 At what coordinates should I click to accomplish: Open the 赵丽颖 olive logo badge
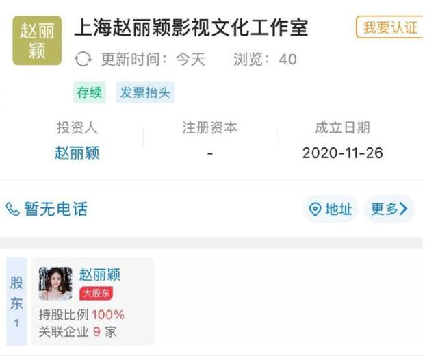[x=37, y=40]
